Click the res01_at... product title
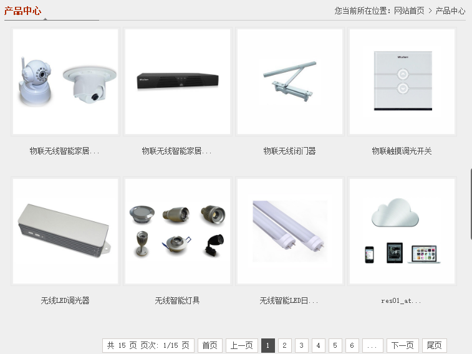472x354 pixels. (x=401, y=300)
